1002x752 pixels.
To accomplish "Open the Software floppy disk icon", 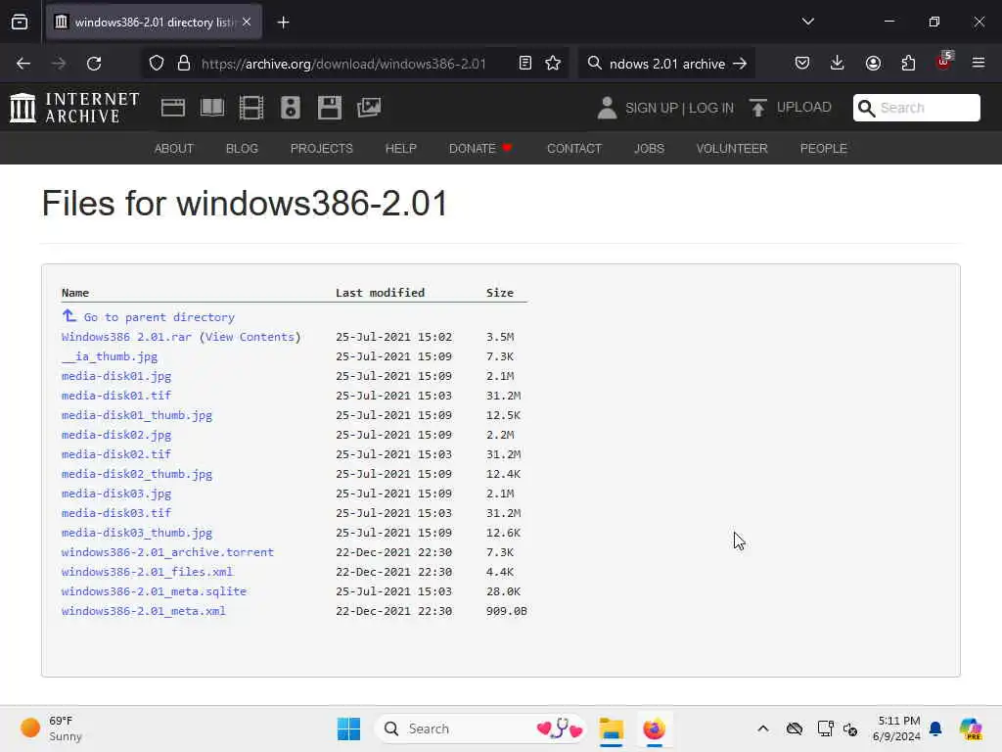I will [330, 108].
